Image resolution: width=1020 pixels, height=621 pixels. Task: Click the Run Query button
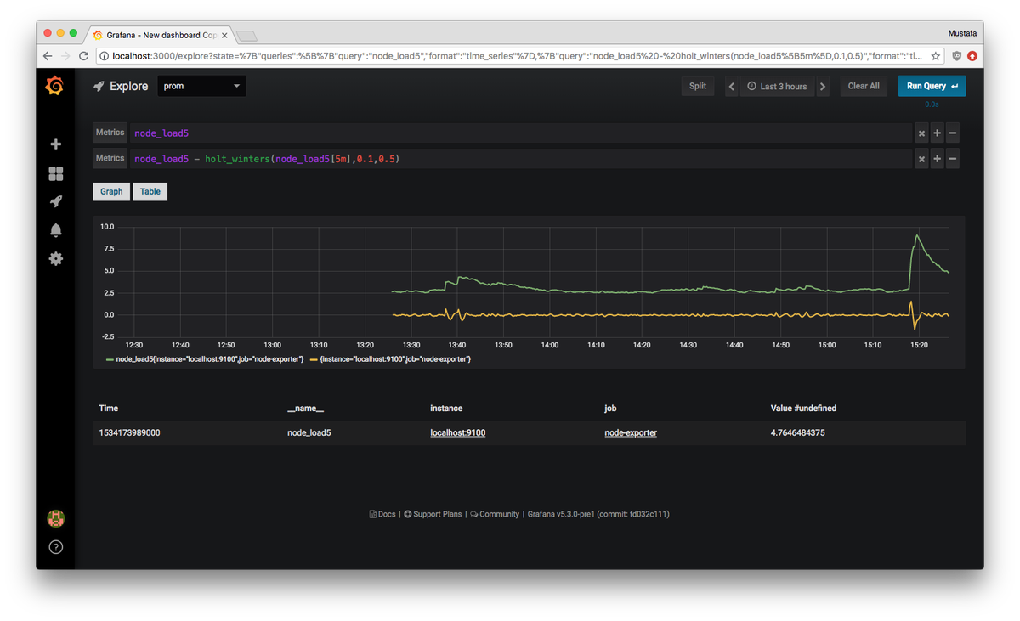[932, 86]
